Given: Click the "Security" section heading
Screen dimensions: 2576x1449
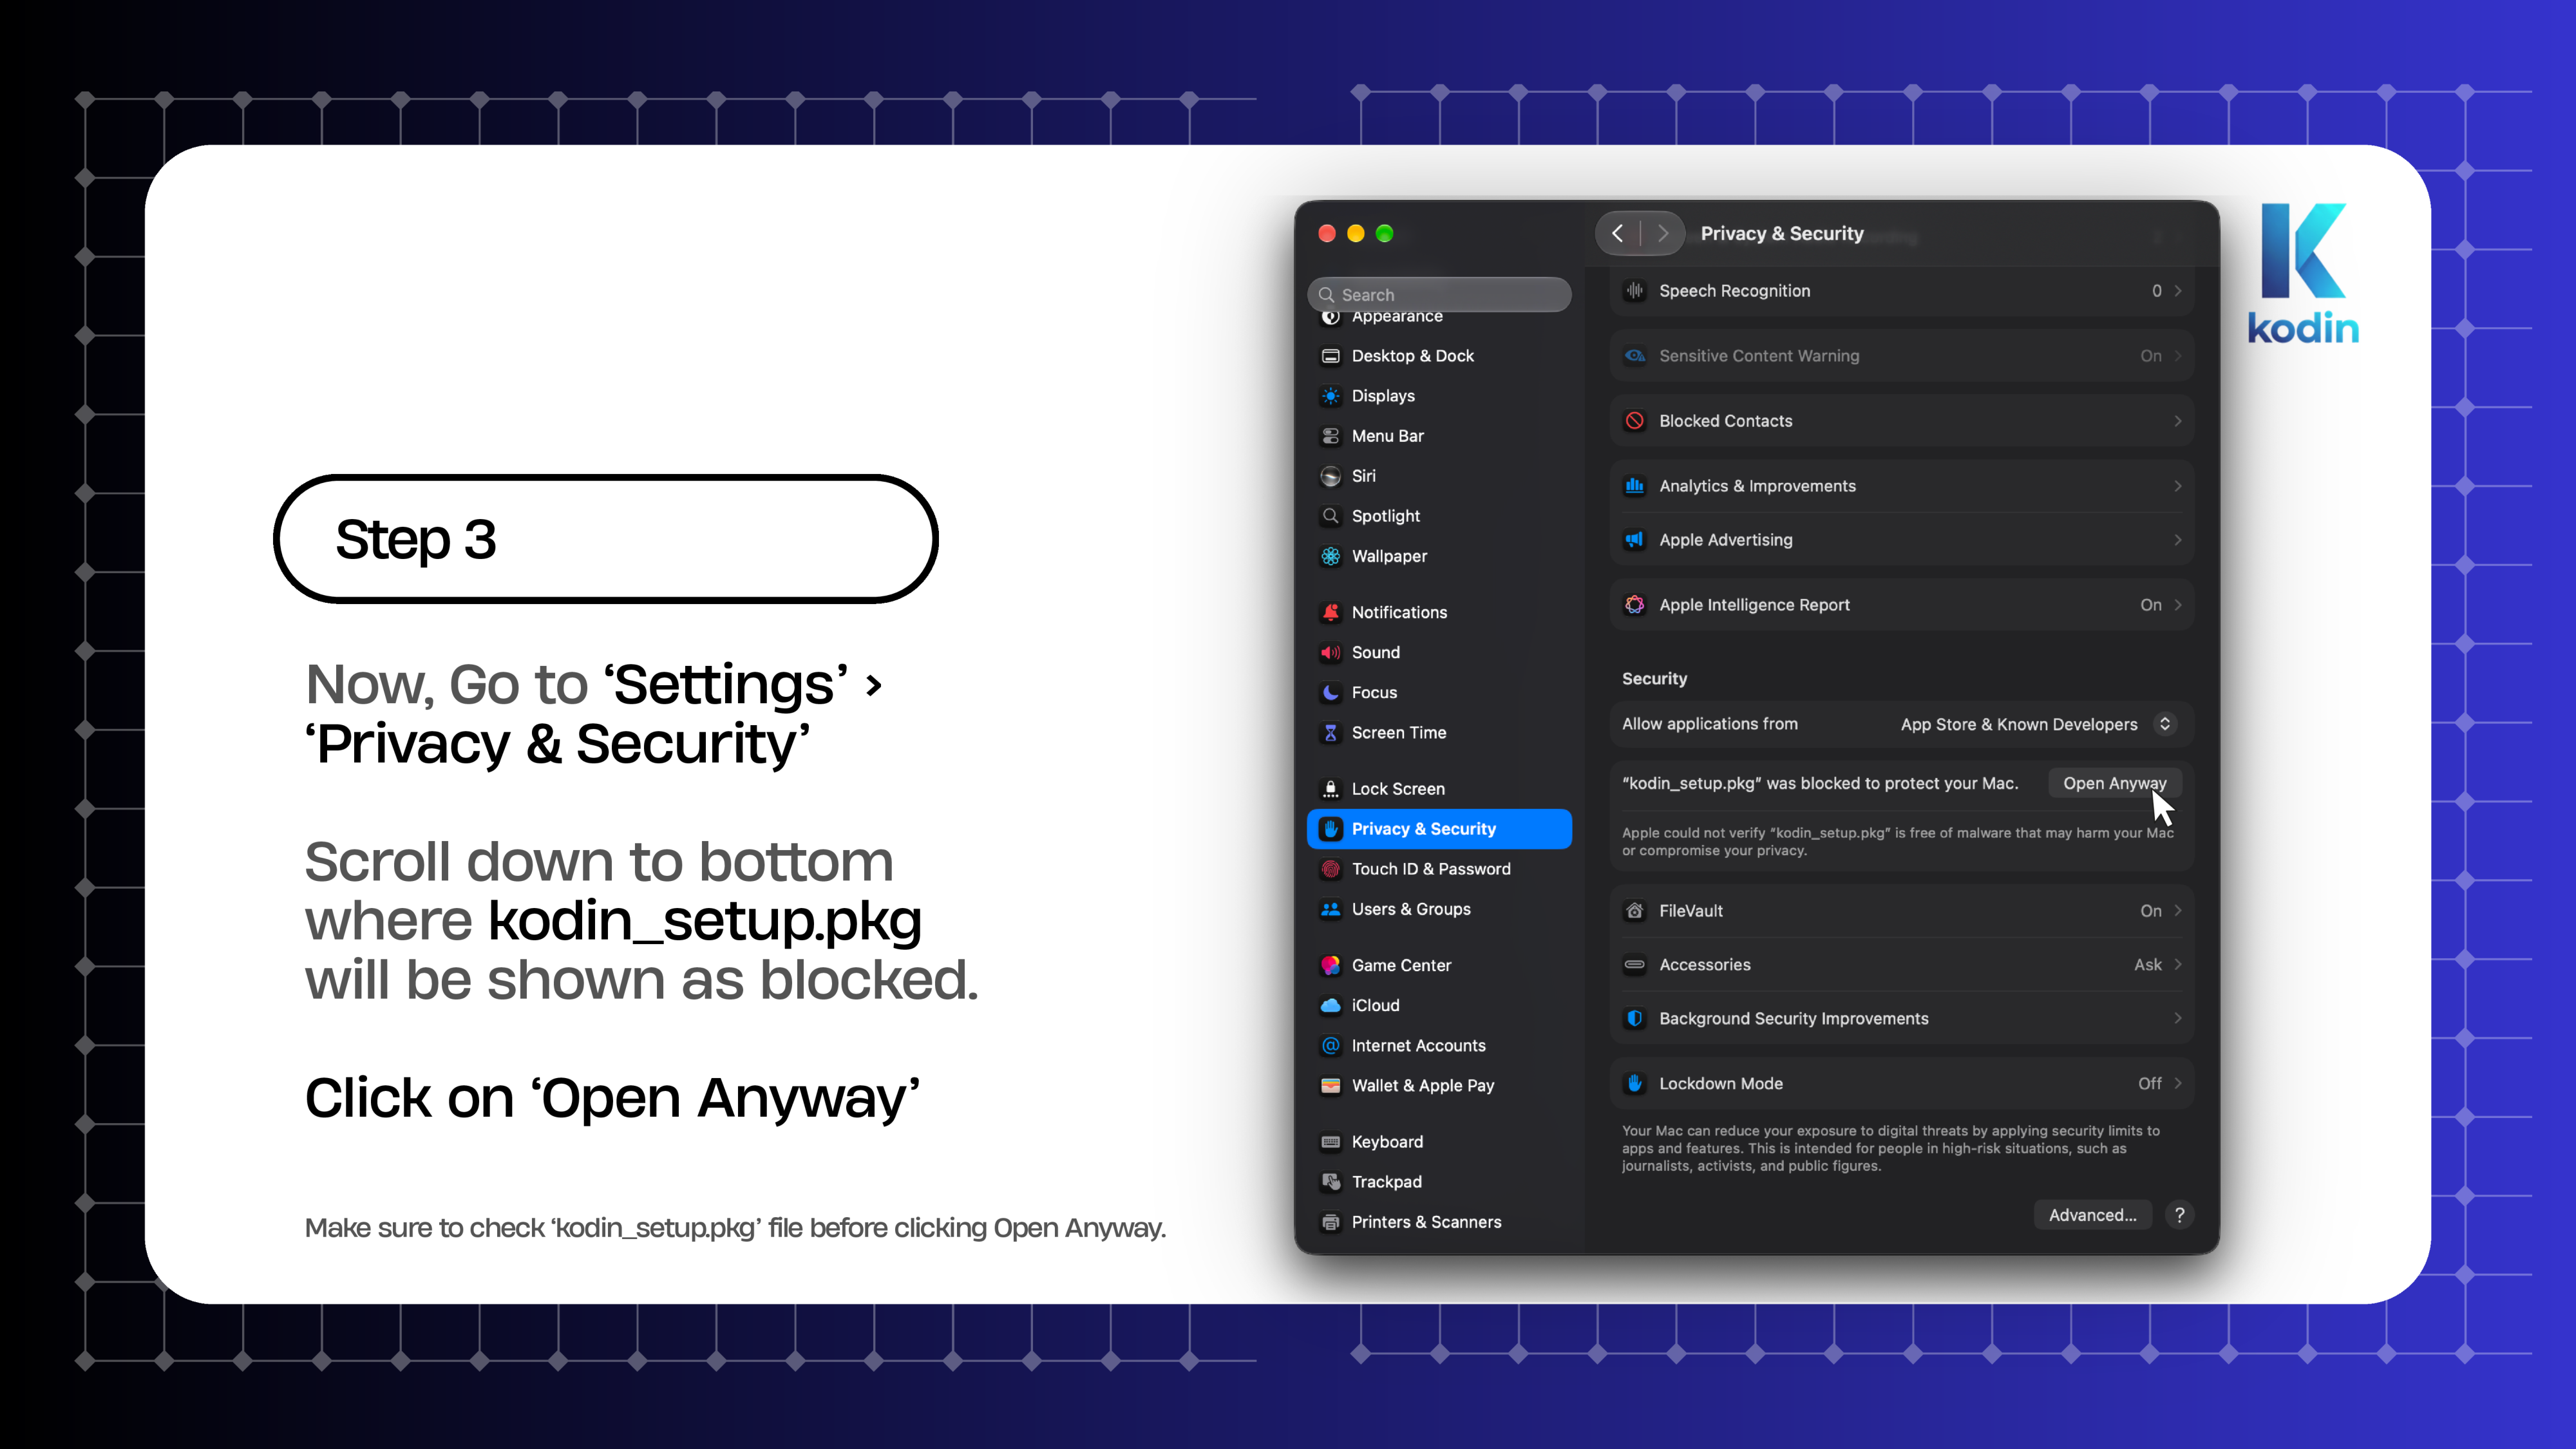Looking at the screenshot, I should click(x=1654, y=678).
